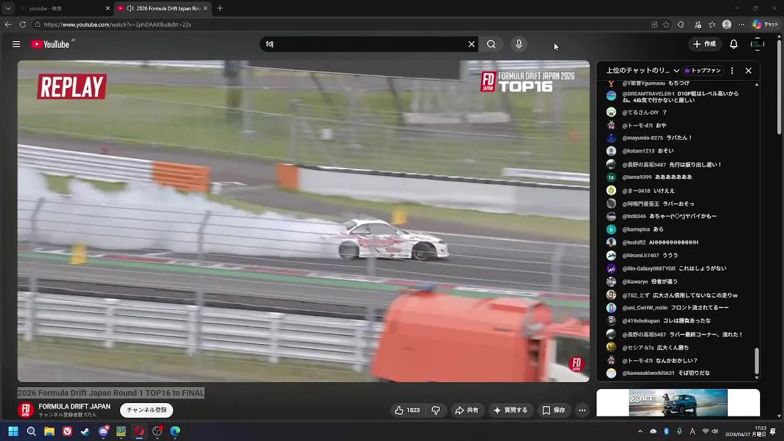Open the Copilot チャット button

[x=766, y=24]
